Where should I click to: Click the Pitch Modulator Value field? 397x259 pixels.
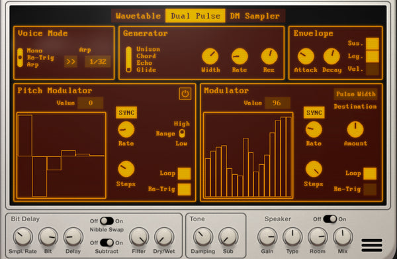[91, 103]
